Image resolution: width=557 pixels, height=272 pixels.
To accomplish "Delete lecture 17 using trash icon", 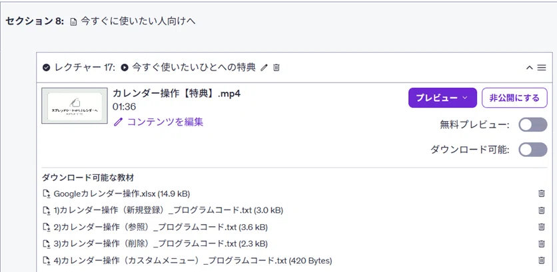I will pos(277,67).
